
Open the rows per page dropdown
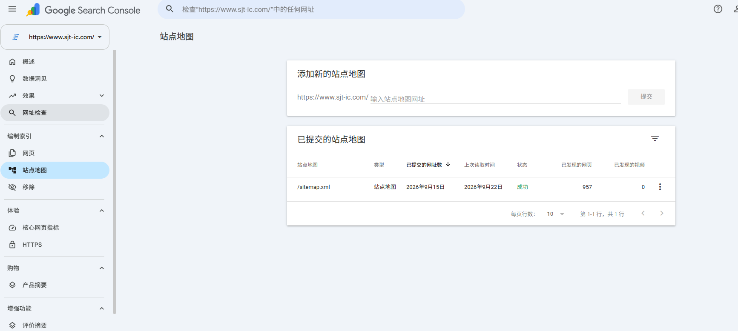[556, 214]
